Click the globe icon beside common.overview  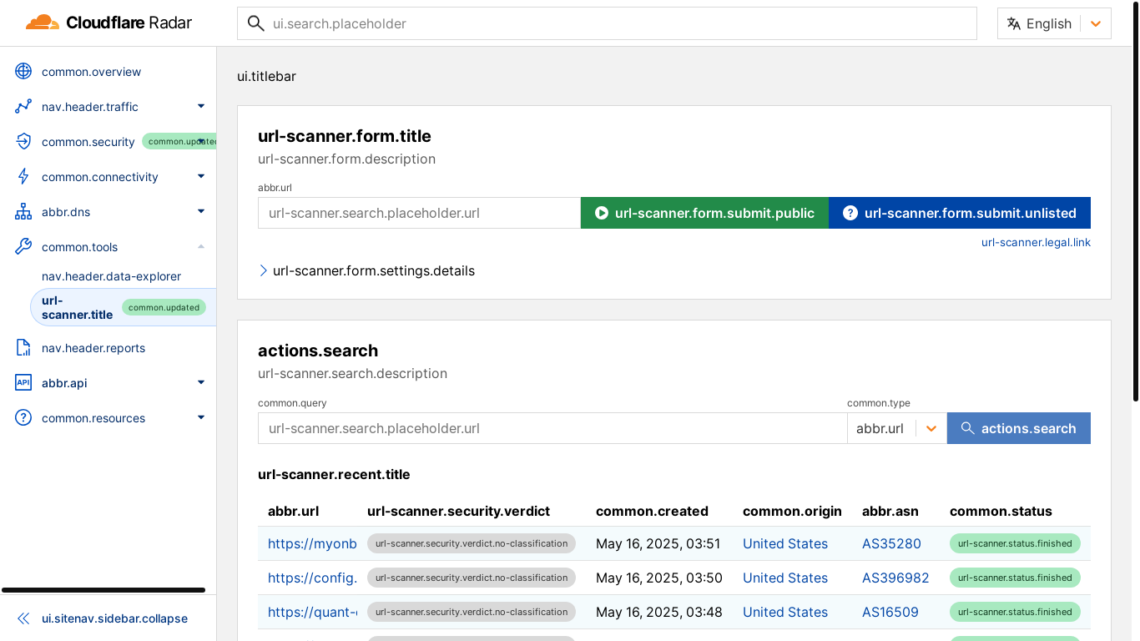pos(23,72)
